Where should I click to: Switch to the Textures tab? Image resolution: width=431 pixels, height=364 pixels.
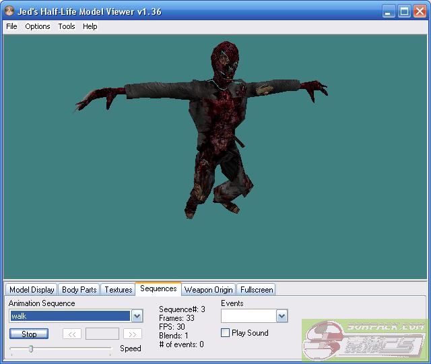coord(119,290)
